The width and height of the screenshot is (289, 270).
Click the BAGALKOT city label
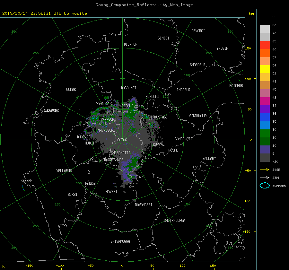pyautogui.click(x=128, y=88)
